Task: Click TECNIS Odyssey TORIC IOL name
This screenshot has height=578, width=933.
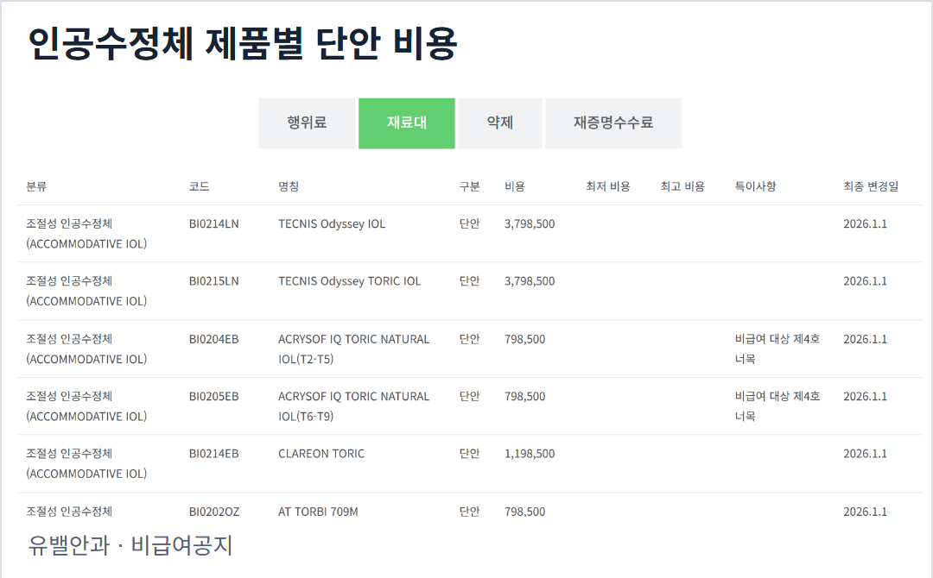Action: 349,281
